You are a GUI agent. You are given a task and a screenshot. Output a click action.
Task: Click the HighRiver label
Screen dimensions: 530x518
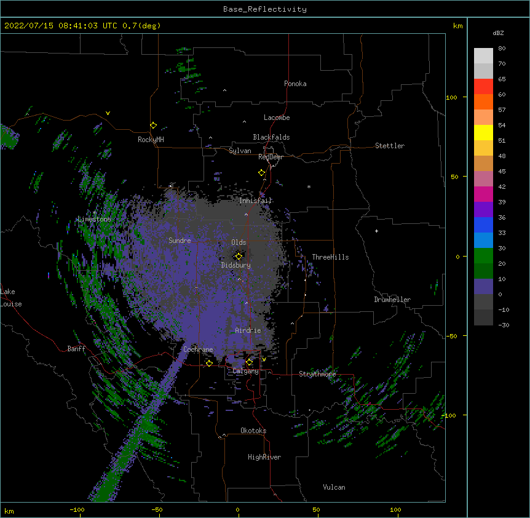click(x=264, y=457)
